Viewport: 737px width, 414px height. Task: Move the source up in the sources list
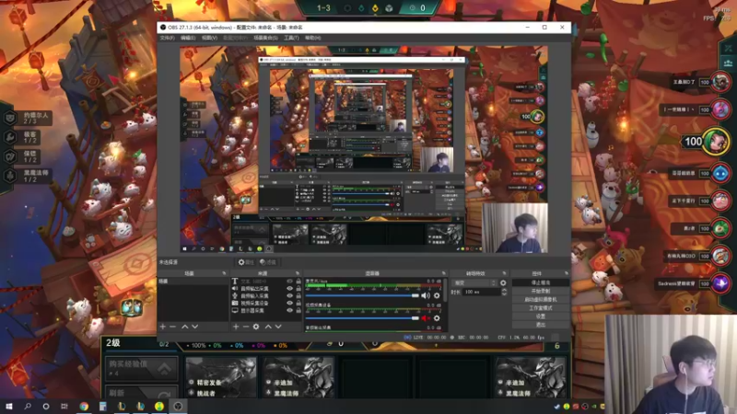[x=268, y=327]
